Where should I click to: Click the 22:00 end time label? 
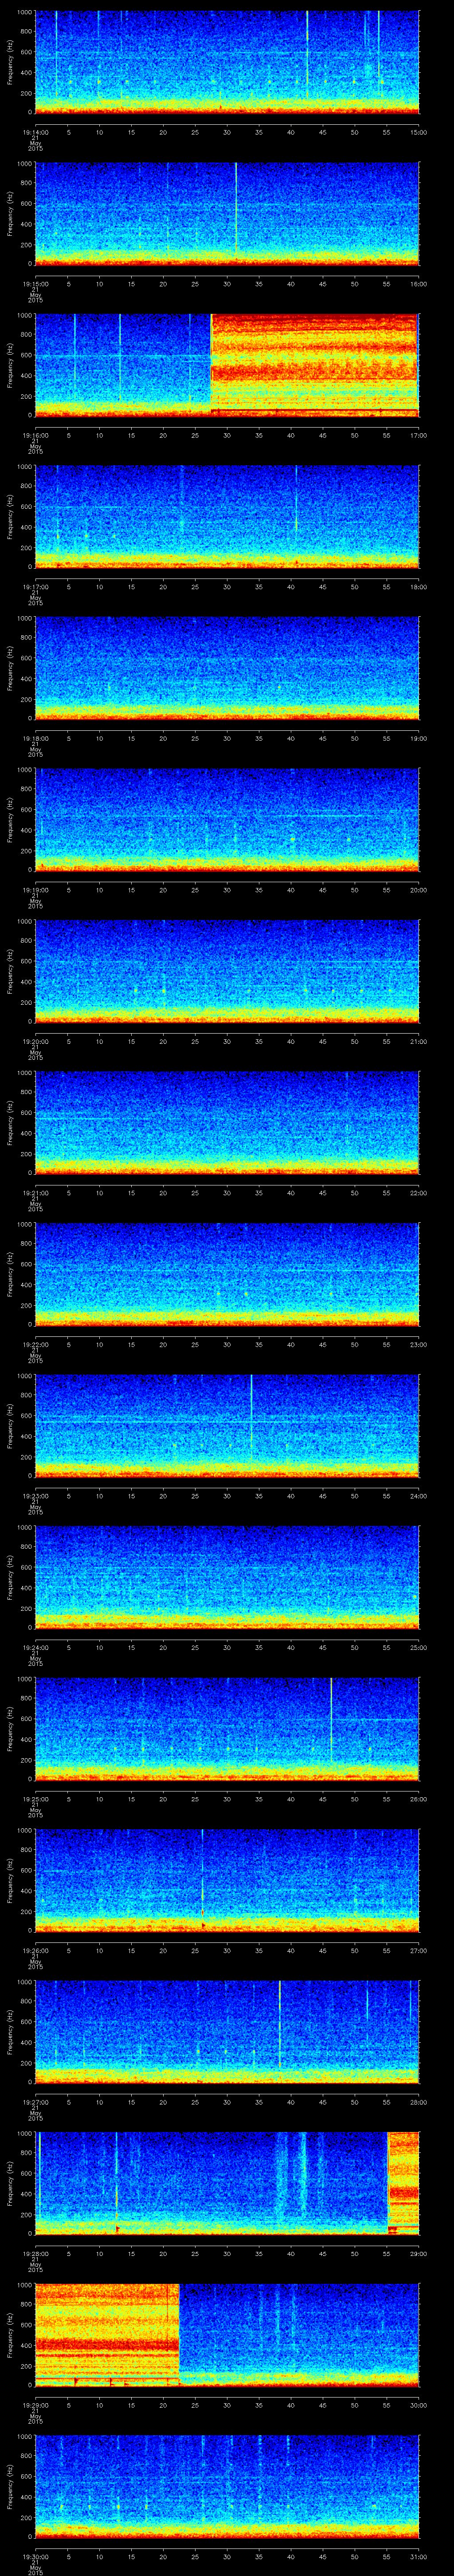click(418, 1193)
